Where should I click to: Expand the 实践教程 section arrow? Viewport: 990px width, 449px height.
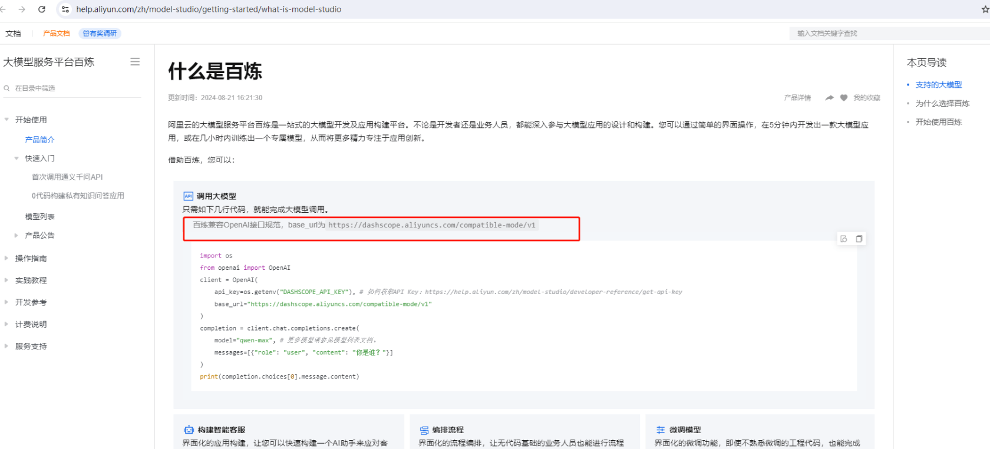[6, 280]
